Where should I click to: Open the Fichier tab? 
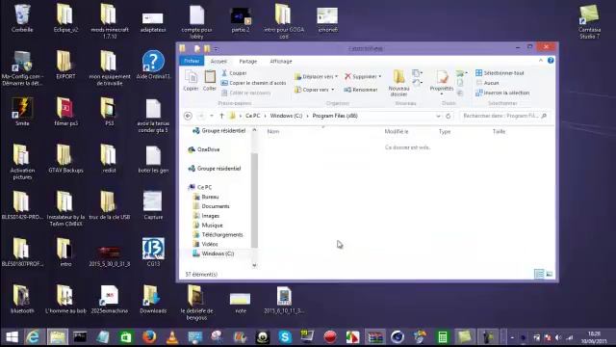(192, 61)
